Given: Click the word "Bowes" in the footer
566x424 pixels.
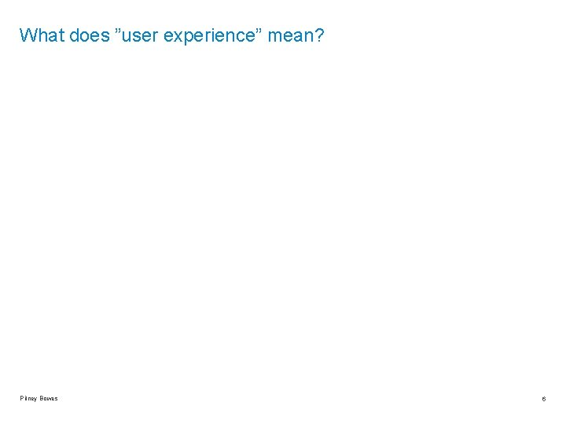Looking at the screenshot, I should [49, 398].
